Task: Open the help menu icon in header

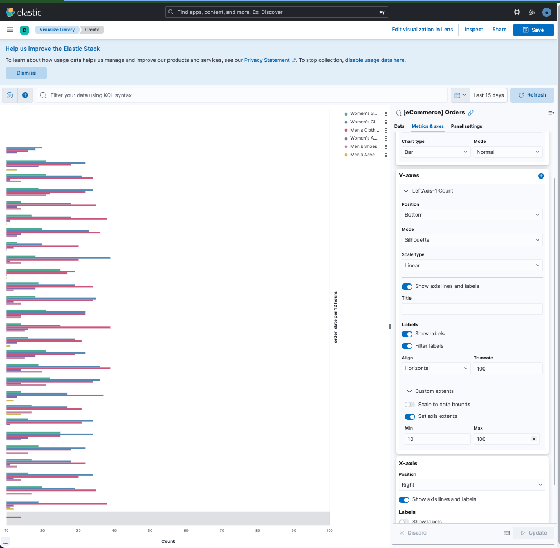Action: pyautogui.click(x=517, y=12)
